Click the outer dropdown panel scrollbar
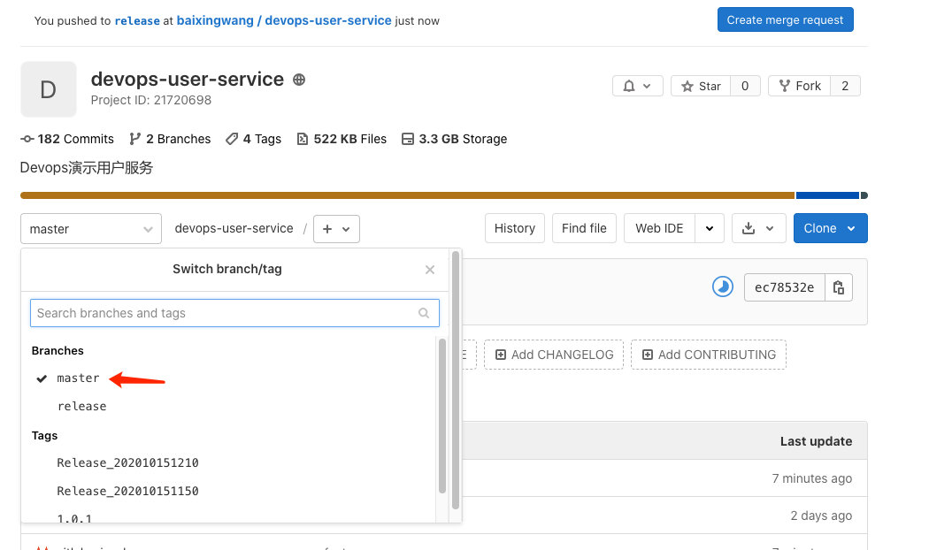Screen dimensions: 929x550 pyautogui.click(x=456, y=380)
